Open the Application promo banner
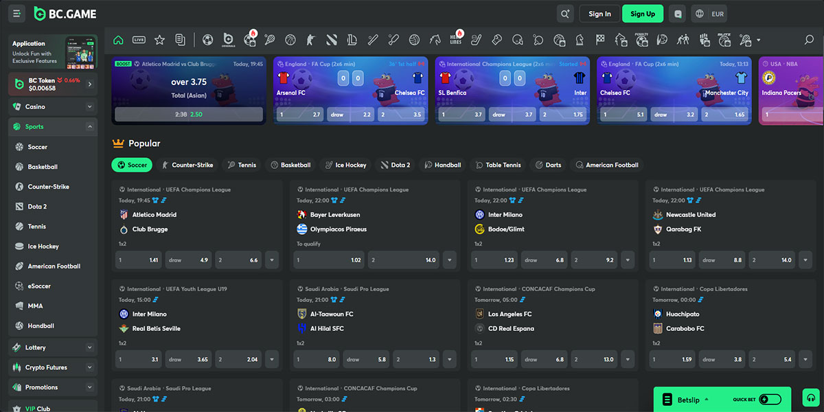Viewport: 824px width, 412px height. click(x=53, y=51)
